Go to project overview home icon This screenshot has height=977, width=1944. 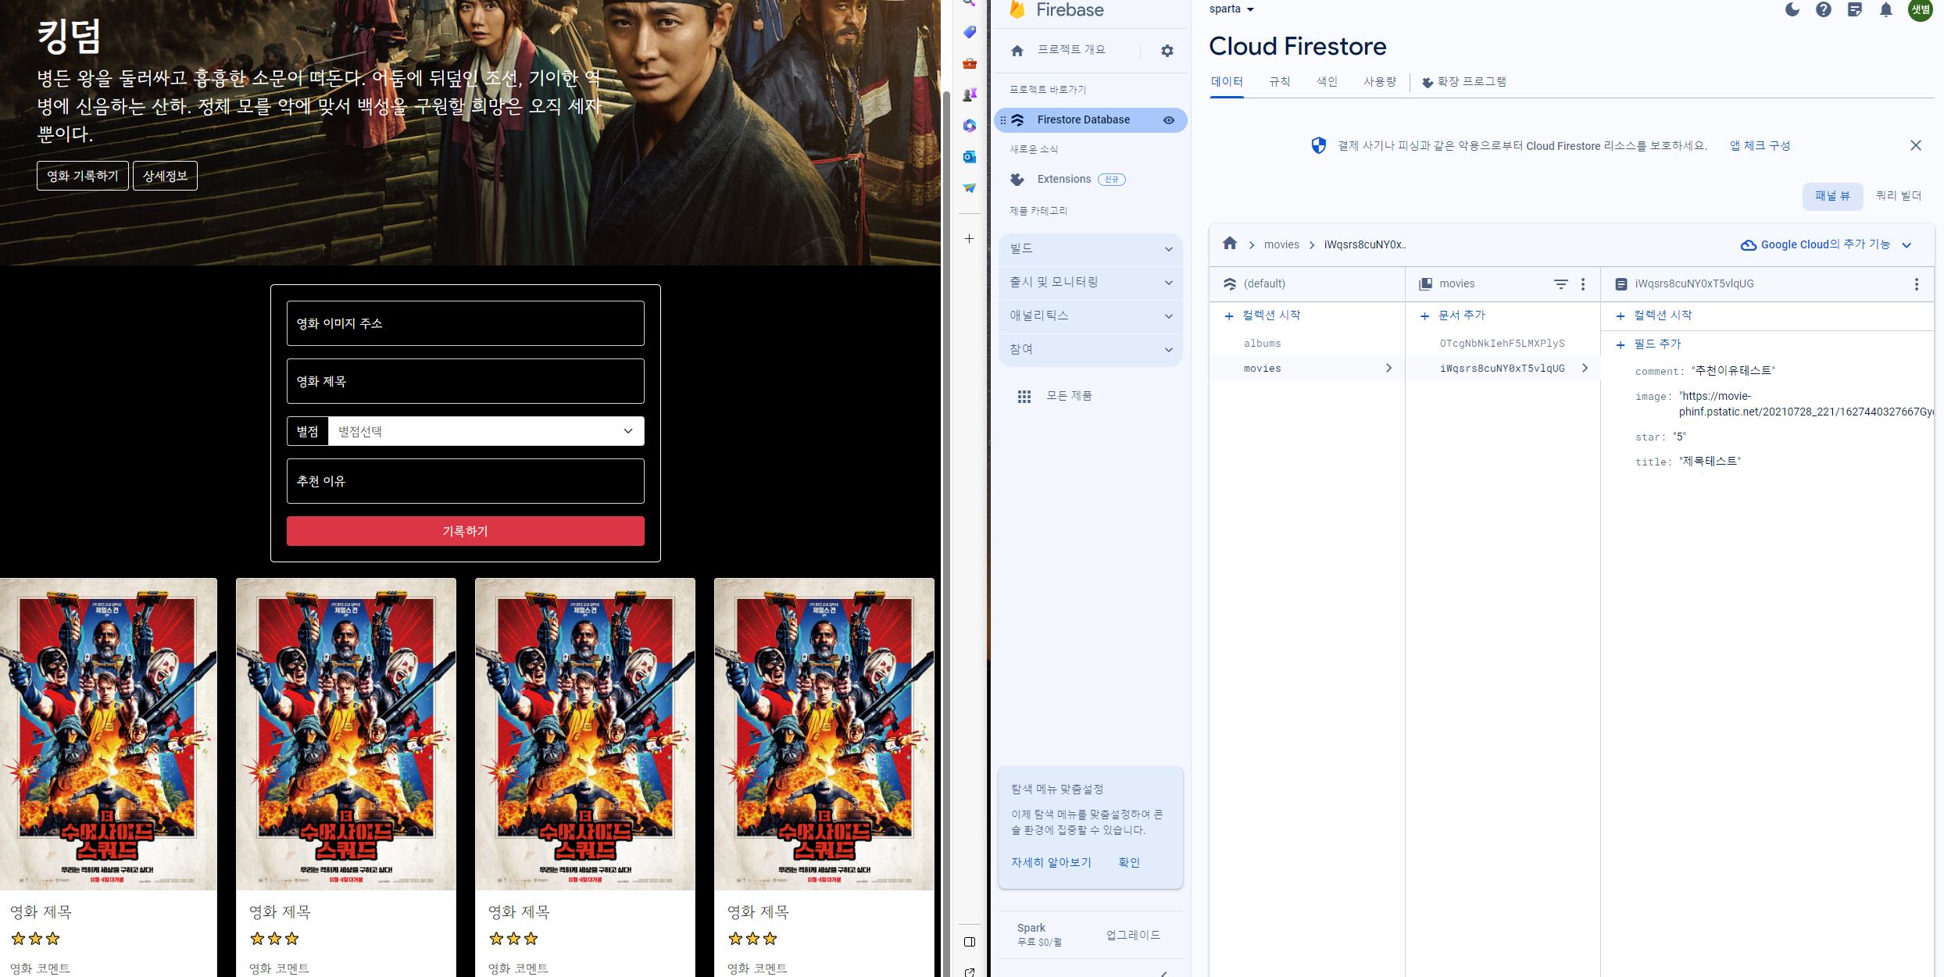1017,51
